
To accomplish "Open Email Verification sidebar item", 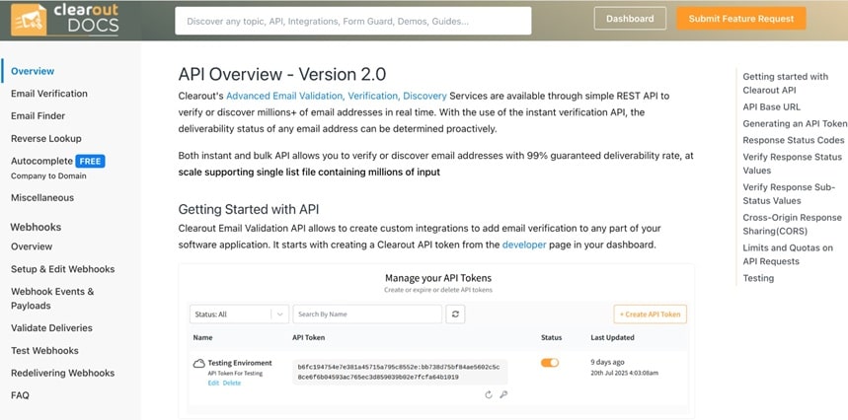I will pyautogui.click(x=49, y=94).
